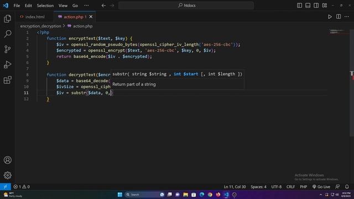The image size is (354, 199).
Task: Open Firefox from taskbar
Action: (218, 195)
